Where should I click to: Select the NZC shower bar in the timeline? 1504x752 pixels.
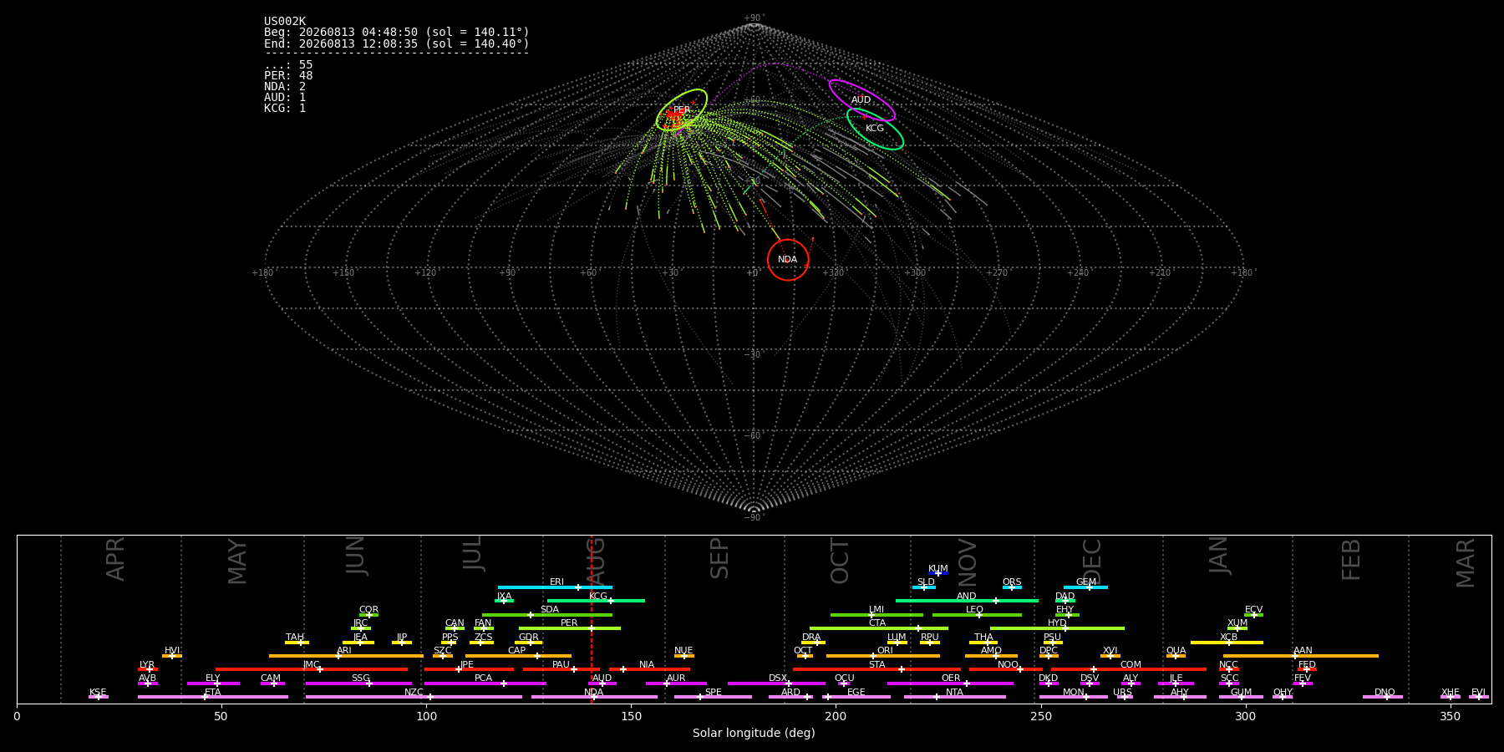pos(414,697)
